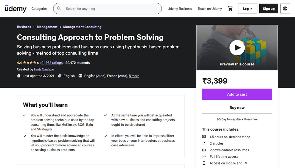Open the Teach on Udemy menu item
This screenshot has width=295, height=168.
point(210,9)
